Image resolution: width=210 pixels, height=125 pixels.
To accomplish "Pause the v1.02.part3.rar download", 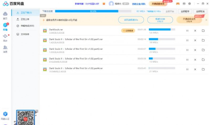I will tap(187, 60).
